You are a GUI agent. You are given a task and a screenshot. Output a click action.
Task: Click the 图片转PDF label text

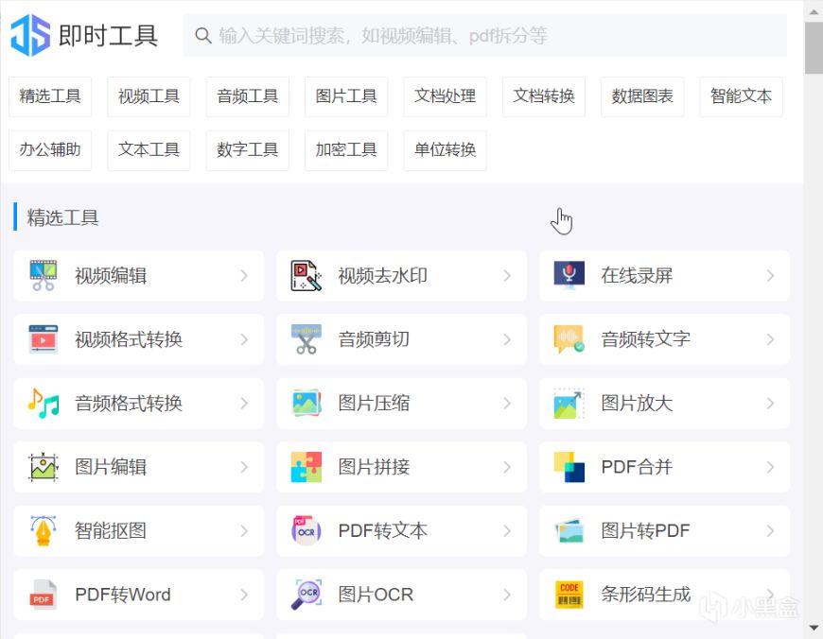[645, 531]
